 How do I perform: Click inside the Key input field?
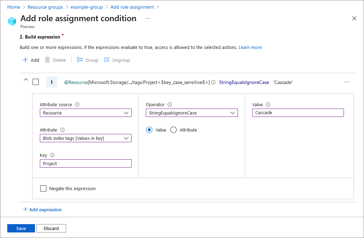point(85,163)
